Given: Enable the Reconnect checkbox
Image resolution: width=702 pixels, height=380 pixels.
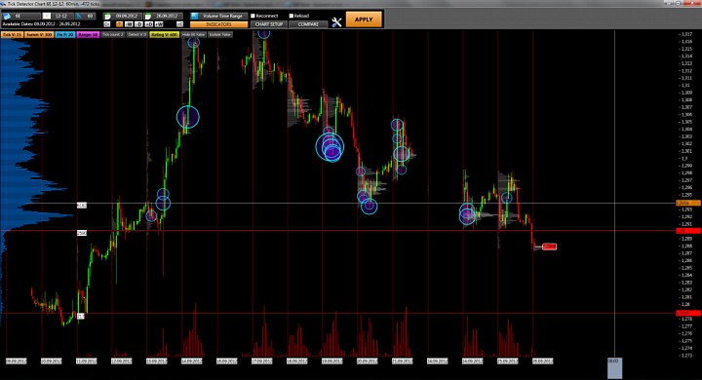Looking at the screenshot, I should (253, 16).
